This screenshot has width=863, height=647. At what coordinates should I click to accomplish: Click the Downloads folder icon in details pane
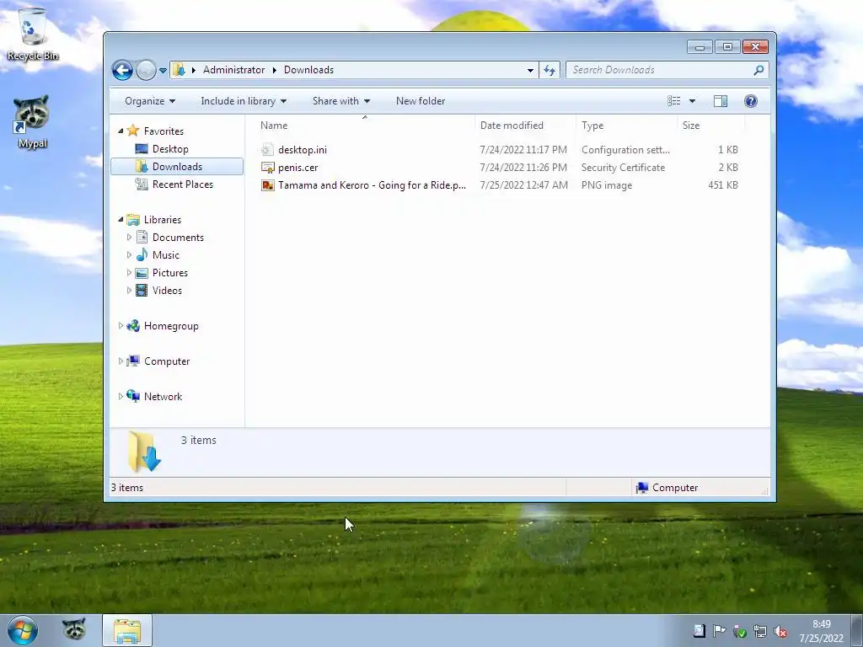tap(144, 452)
